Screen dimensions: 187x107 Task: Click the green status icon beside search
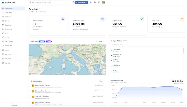[x=73, y=2]
